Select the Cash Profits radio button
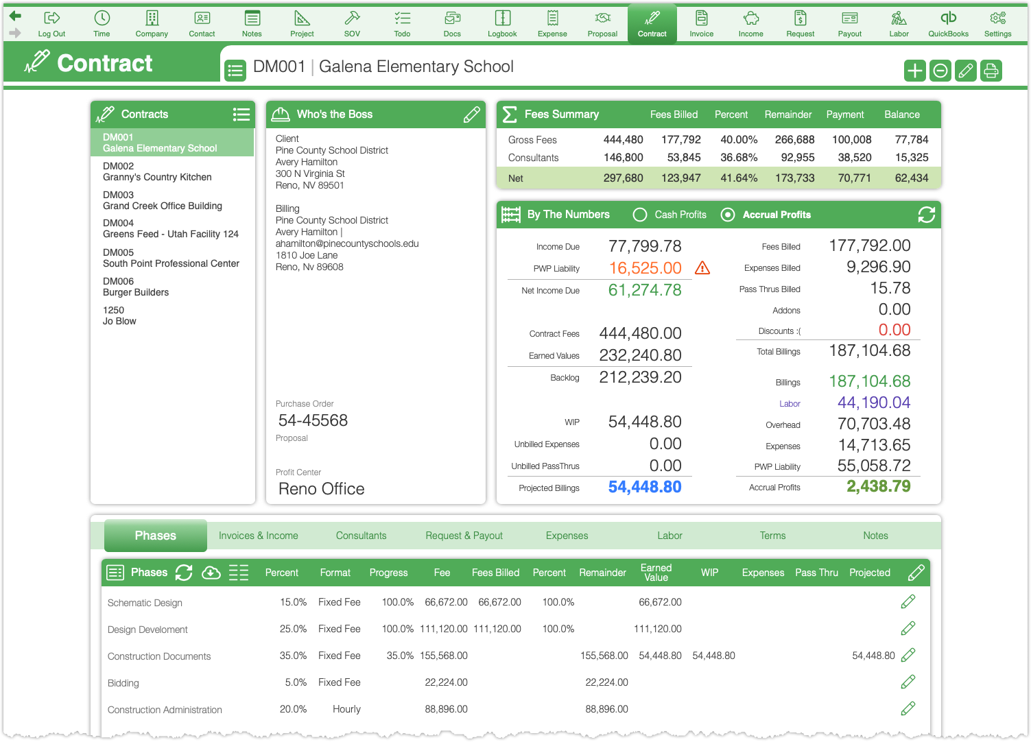 [639, 215]
